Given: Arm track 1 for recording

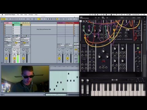Looking at the screenshot, I should click(x=6, y=62).
